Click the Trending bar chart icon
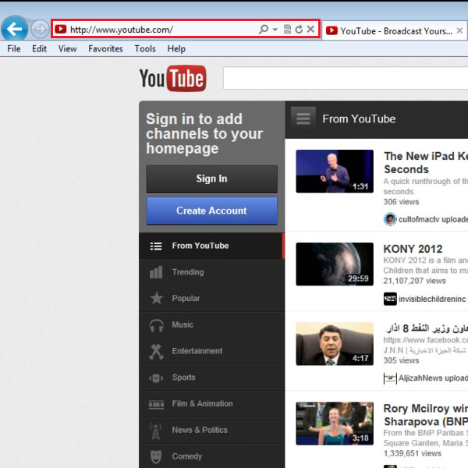Screen dimensions: 468x468 tap(156, 272)
